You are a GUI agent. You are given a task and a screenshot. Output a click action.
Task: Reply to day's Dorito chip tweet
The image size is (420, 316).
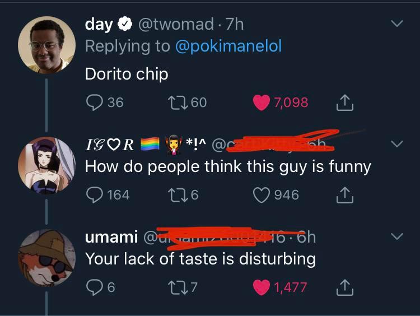[x=94, y=103]
